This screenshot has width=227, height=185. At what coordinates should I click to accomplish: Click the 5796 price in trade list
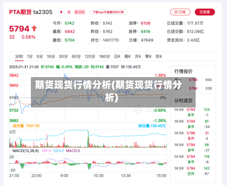tap(191, 133)
